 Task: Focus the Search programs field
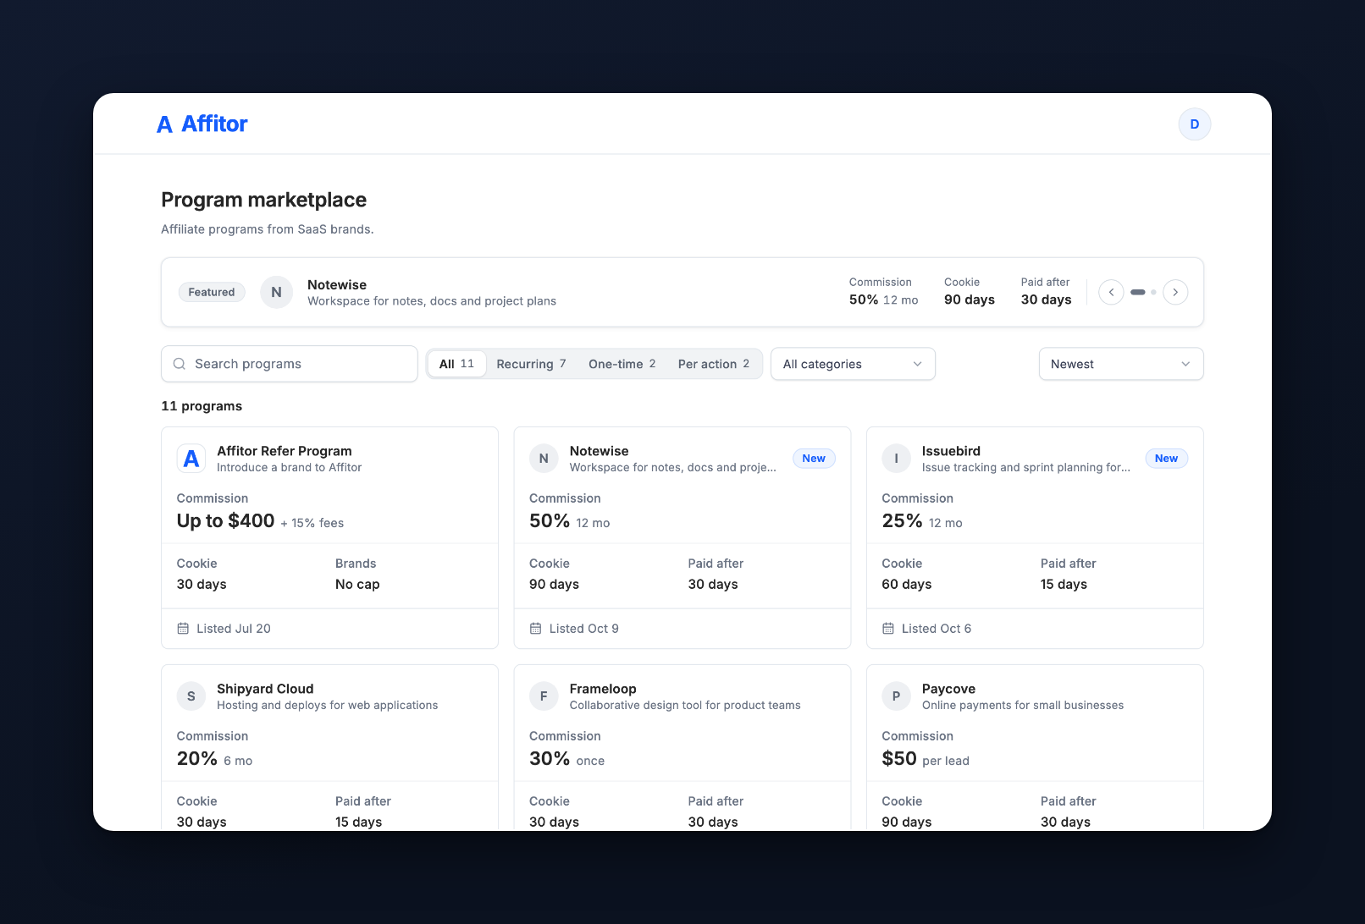[290, 364]
